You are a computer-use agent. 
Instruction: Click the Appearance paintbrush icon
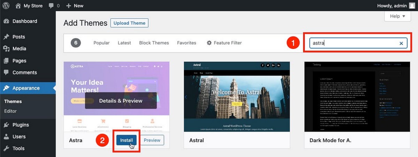6,88
